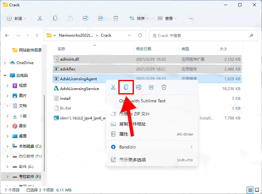
Task: Open the 新建 (New) dropdown
Action: (x=16, y=18)
